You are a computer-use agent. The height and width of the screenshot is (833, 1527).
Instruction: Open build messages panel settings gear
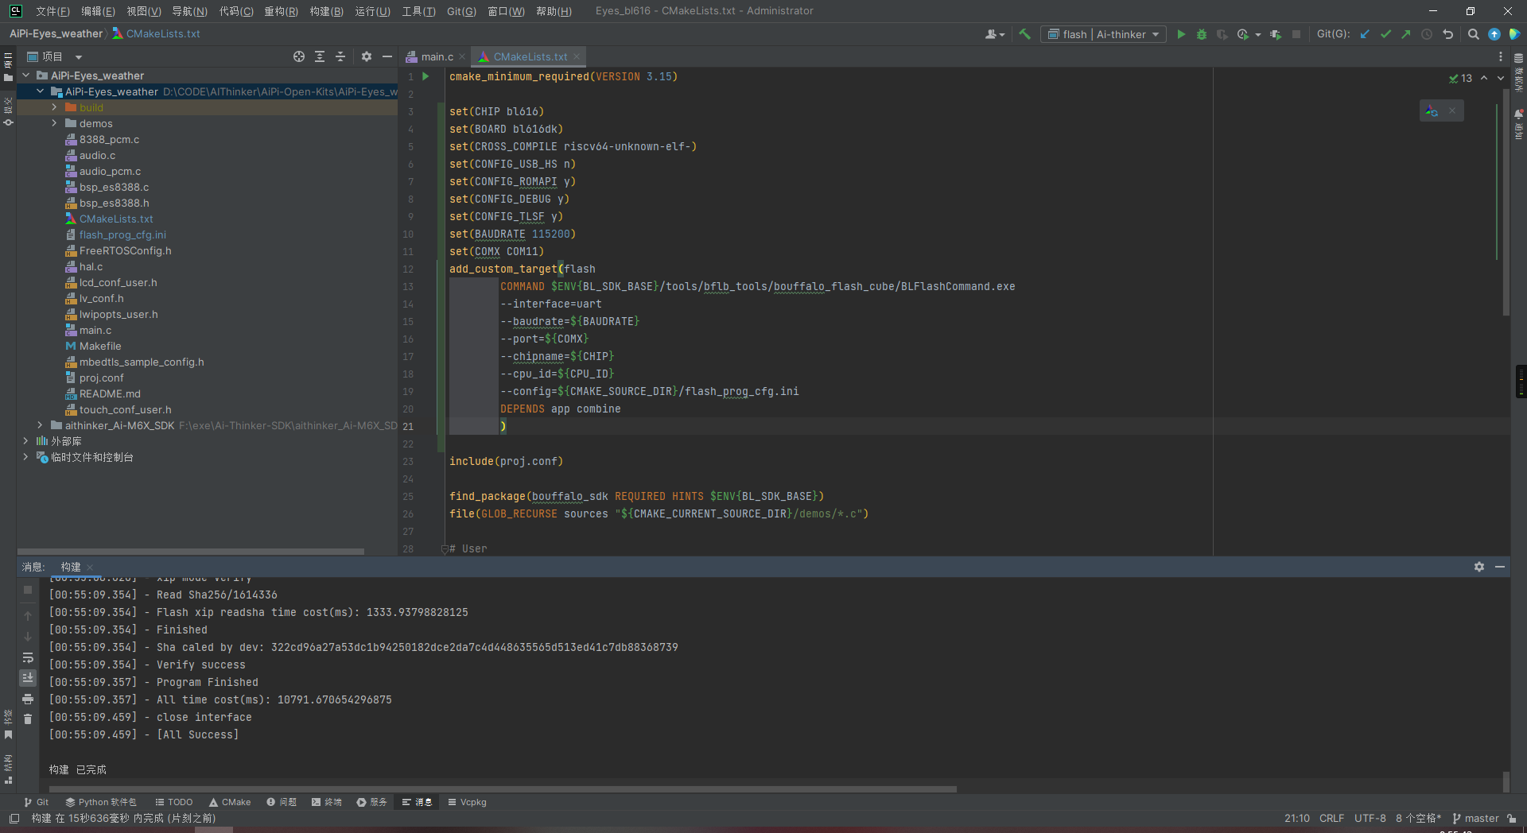tap(1479, 567)
